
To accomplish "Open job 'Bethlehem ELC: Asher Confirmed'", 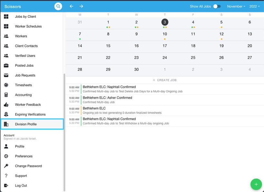I will point(165,100).
